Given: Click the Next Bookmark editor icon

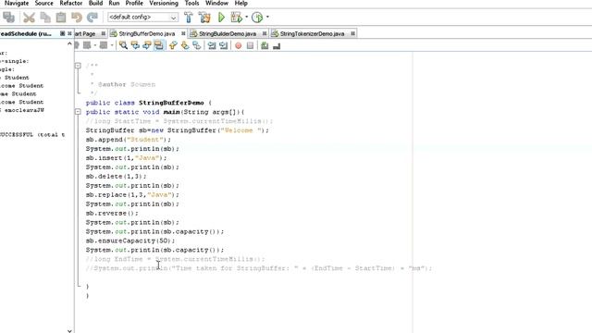Looking at the screenshot, I should click(185, 45).
